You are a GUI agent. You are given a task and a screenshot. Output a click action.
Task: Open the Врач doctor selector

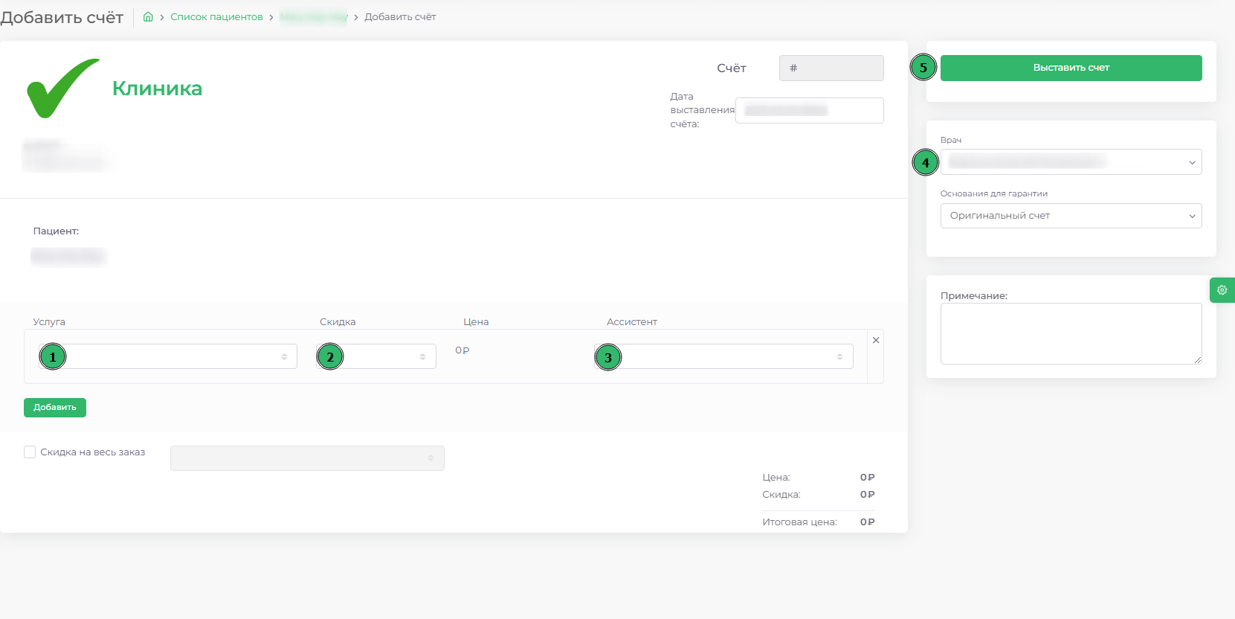[1071, 162]
